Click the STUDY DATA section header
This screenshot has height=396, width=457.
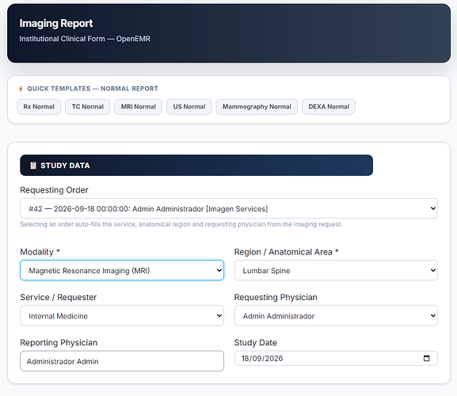pyautogui.click(x=196, y=166)
